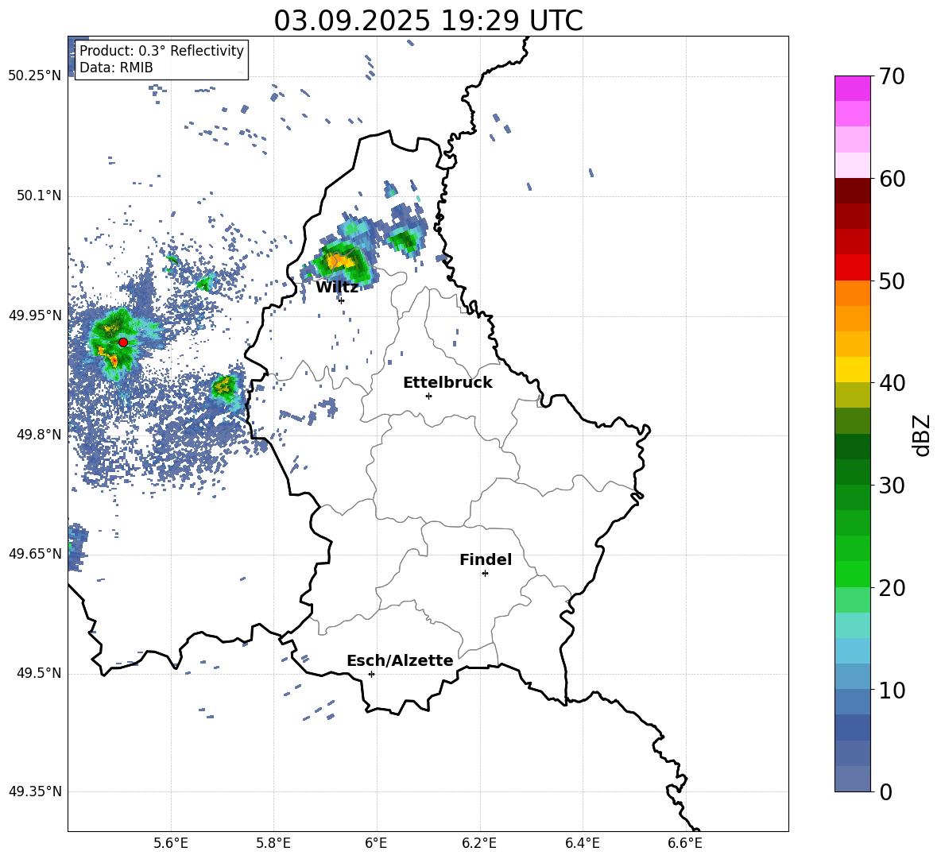Viewport: 941px width, 859px height.
Task: Click the title '03.09.2025 19:29 UTC'
Action: click(x=428, y=21)
